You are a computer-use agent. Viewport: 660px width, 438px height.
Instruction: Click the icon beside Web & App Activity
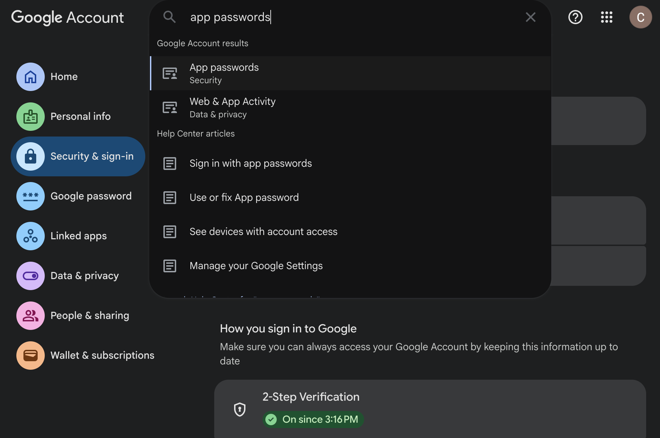tap(170, 107)
